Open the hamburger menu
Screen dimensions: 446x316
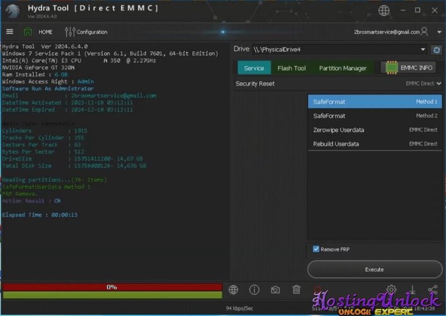click(9, 32)
